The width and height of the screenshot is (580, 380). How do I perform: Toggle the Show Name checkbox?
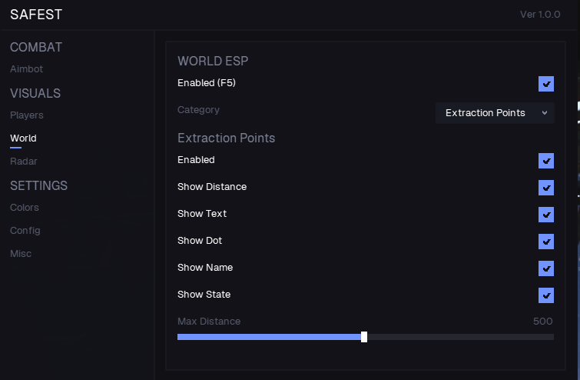click(546, 268)
